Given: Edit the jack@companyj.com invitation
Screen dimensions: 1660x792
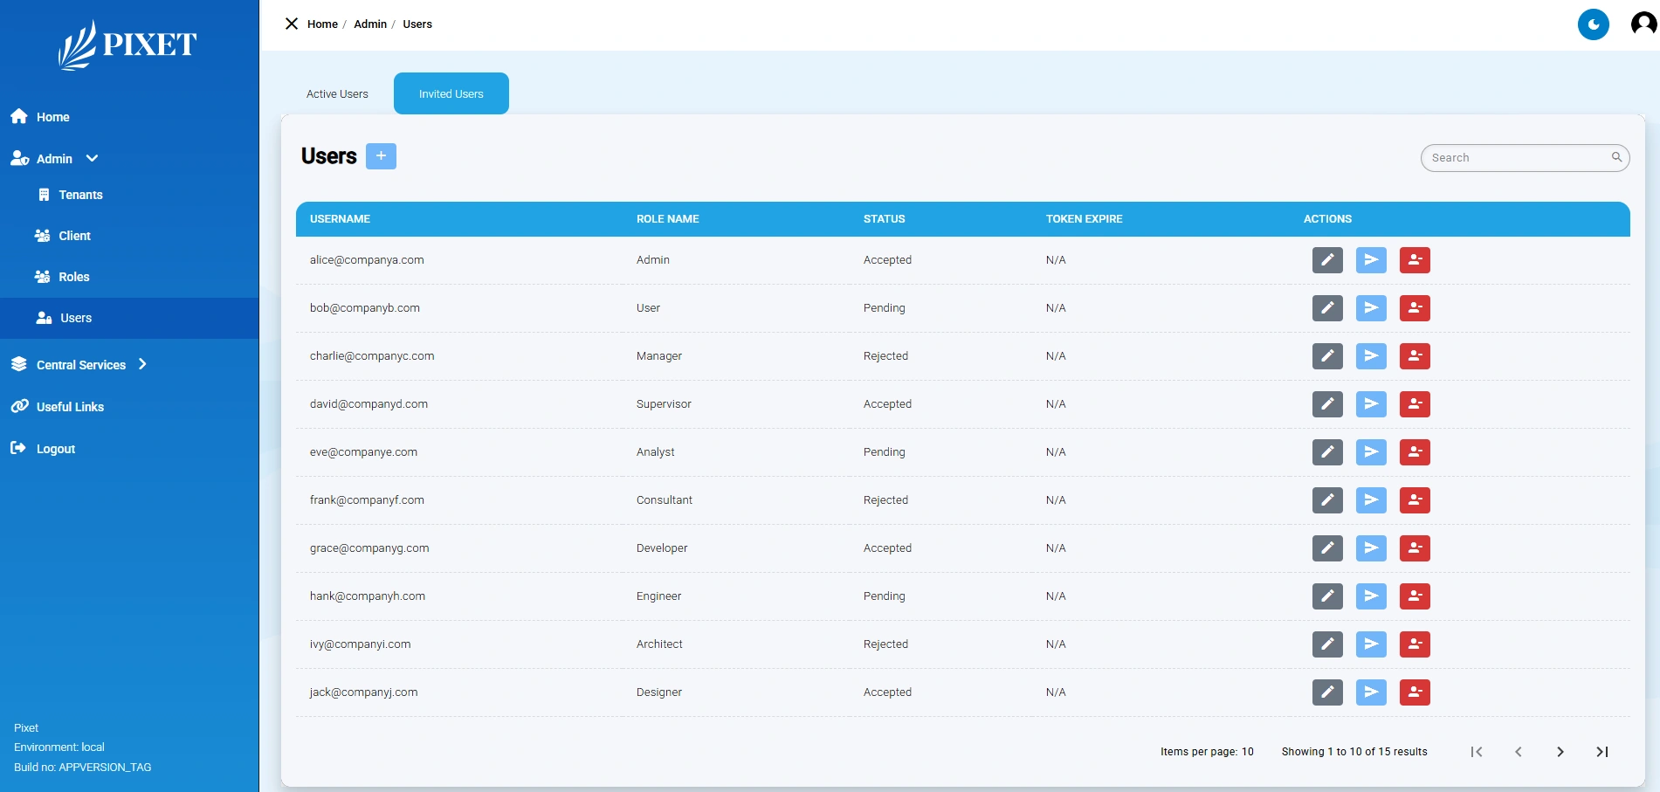Looking at the screenshot, I should coord(1326,692).
